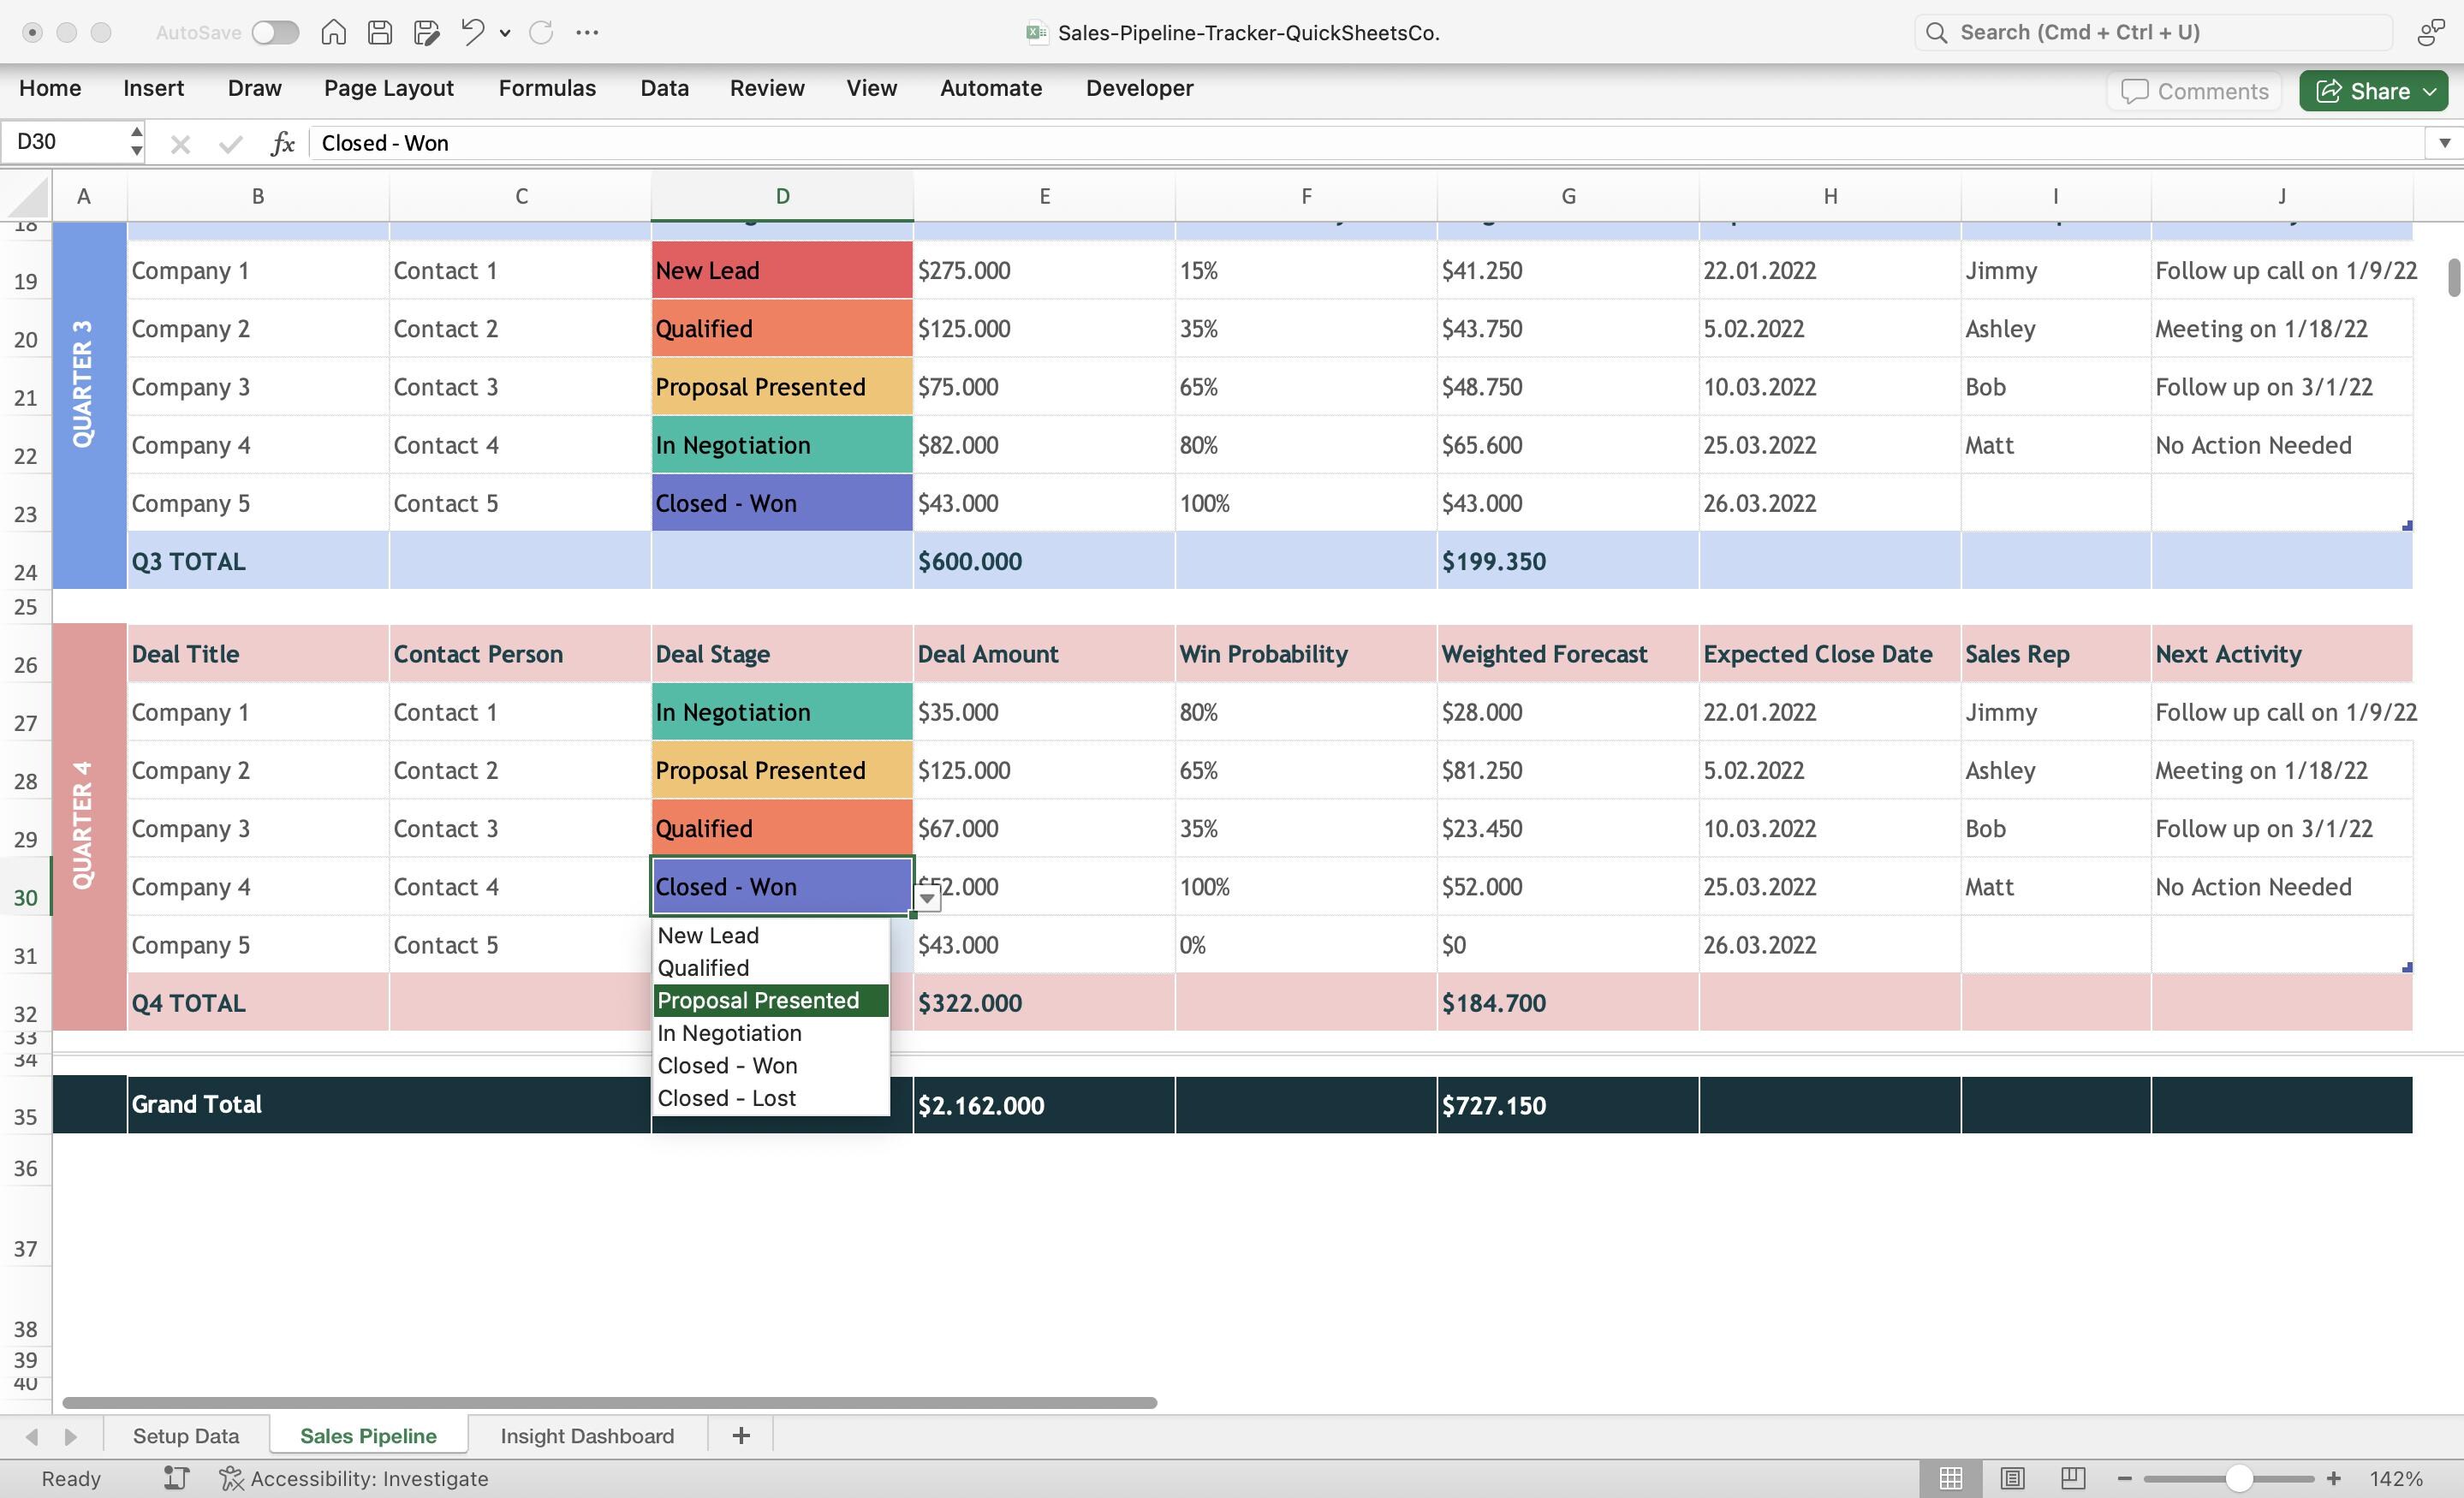Click the Insert Function fx icon
Image resolution: width=2464 pixels, height=1498 pixels.
click(283, 143)
